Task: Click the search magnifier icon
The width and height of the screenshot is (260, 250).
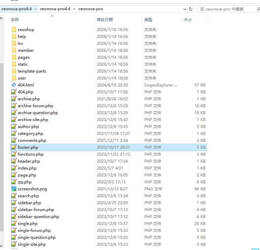Action: click(258, 9)
